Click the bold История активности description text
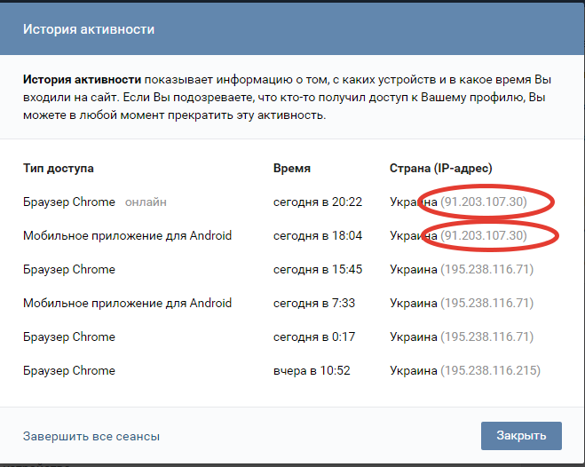The image size is (585, 467). 82,79
